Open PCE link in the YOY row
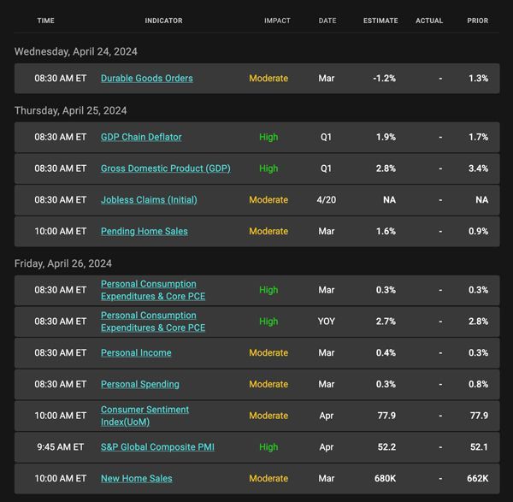This screenshot has width=513, height=502. (153, 322)
